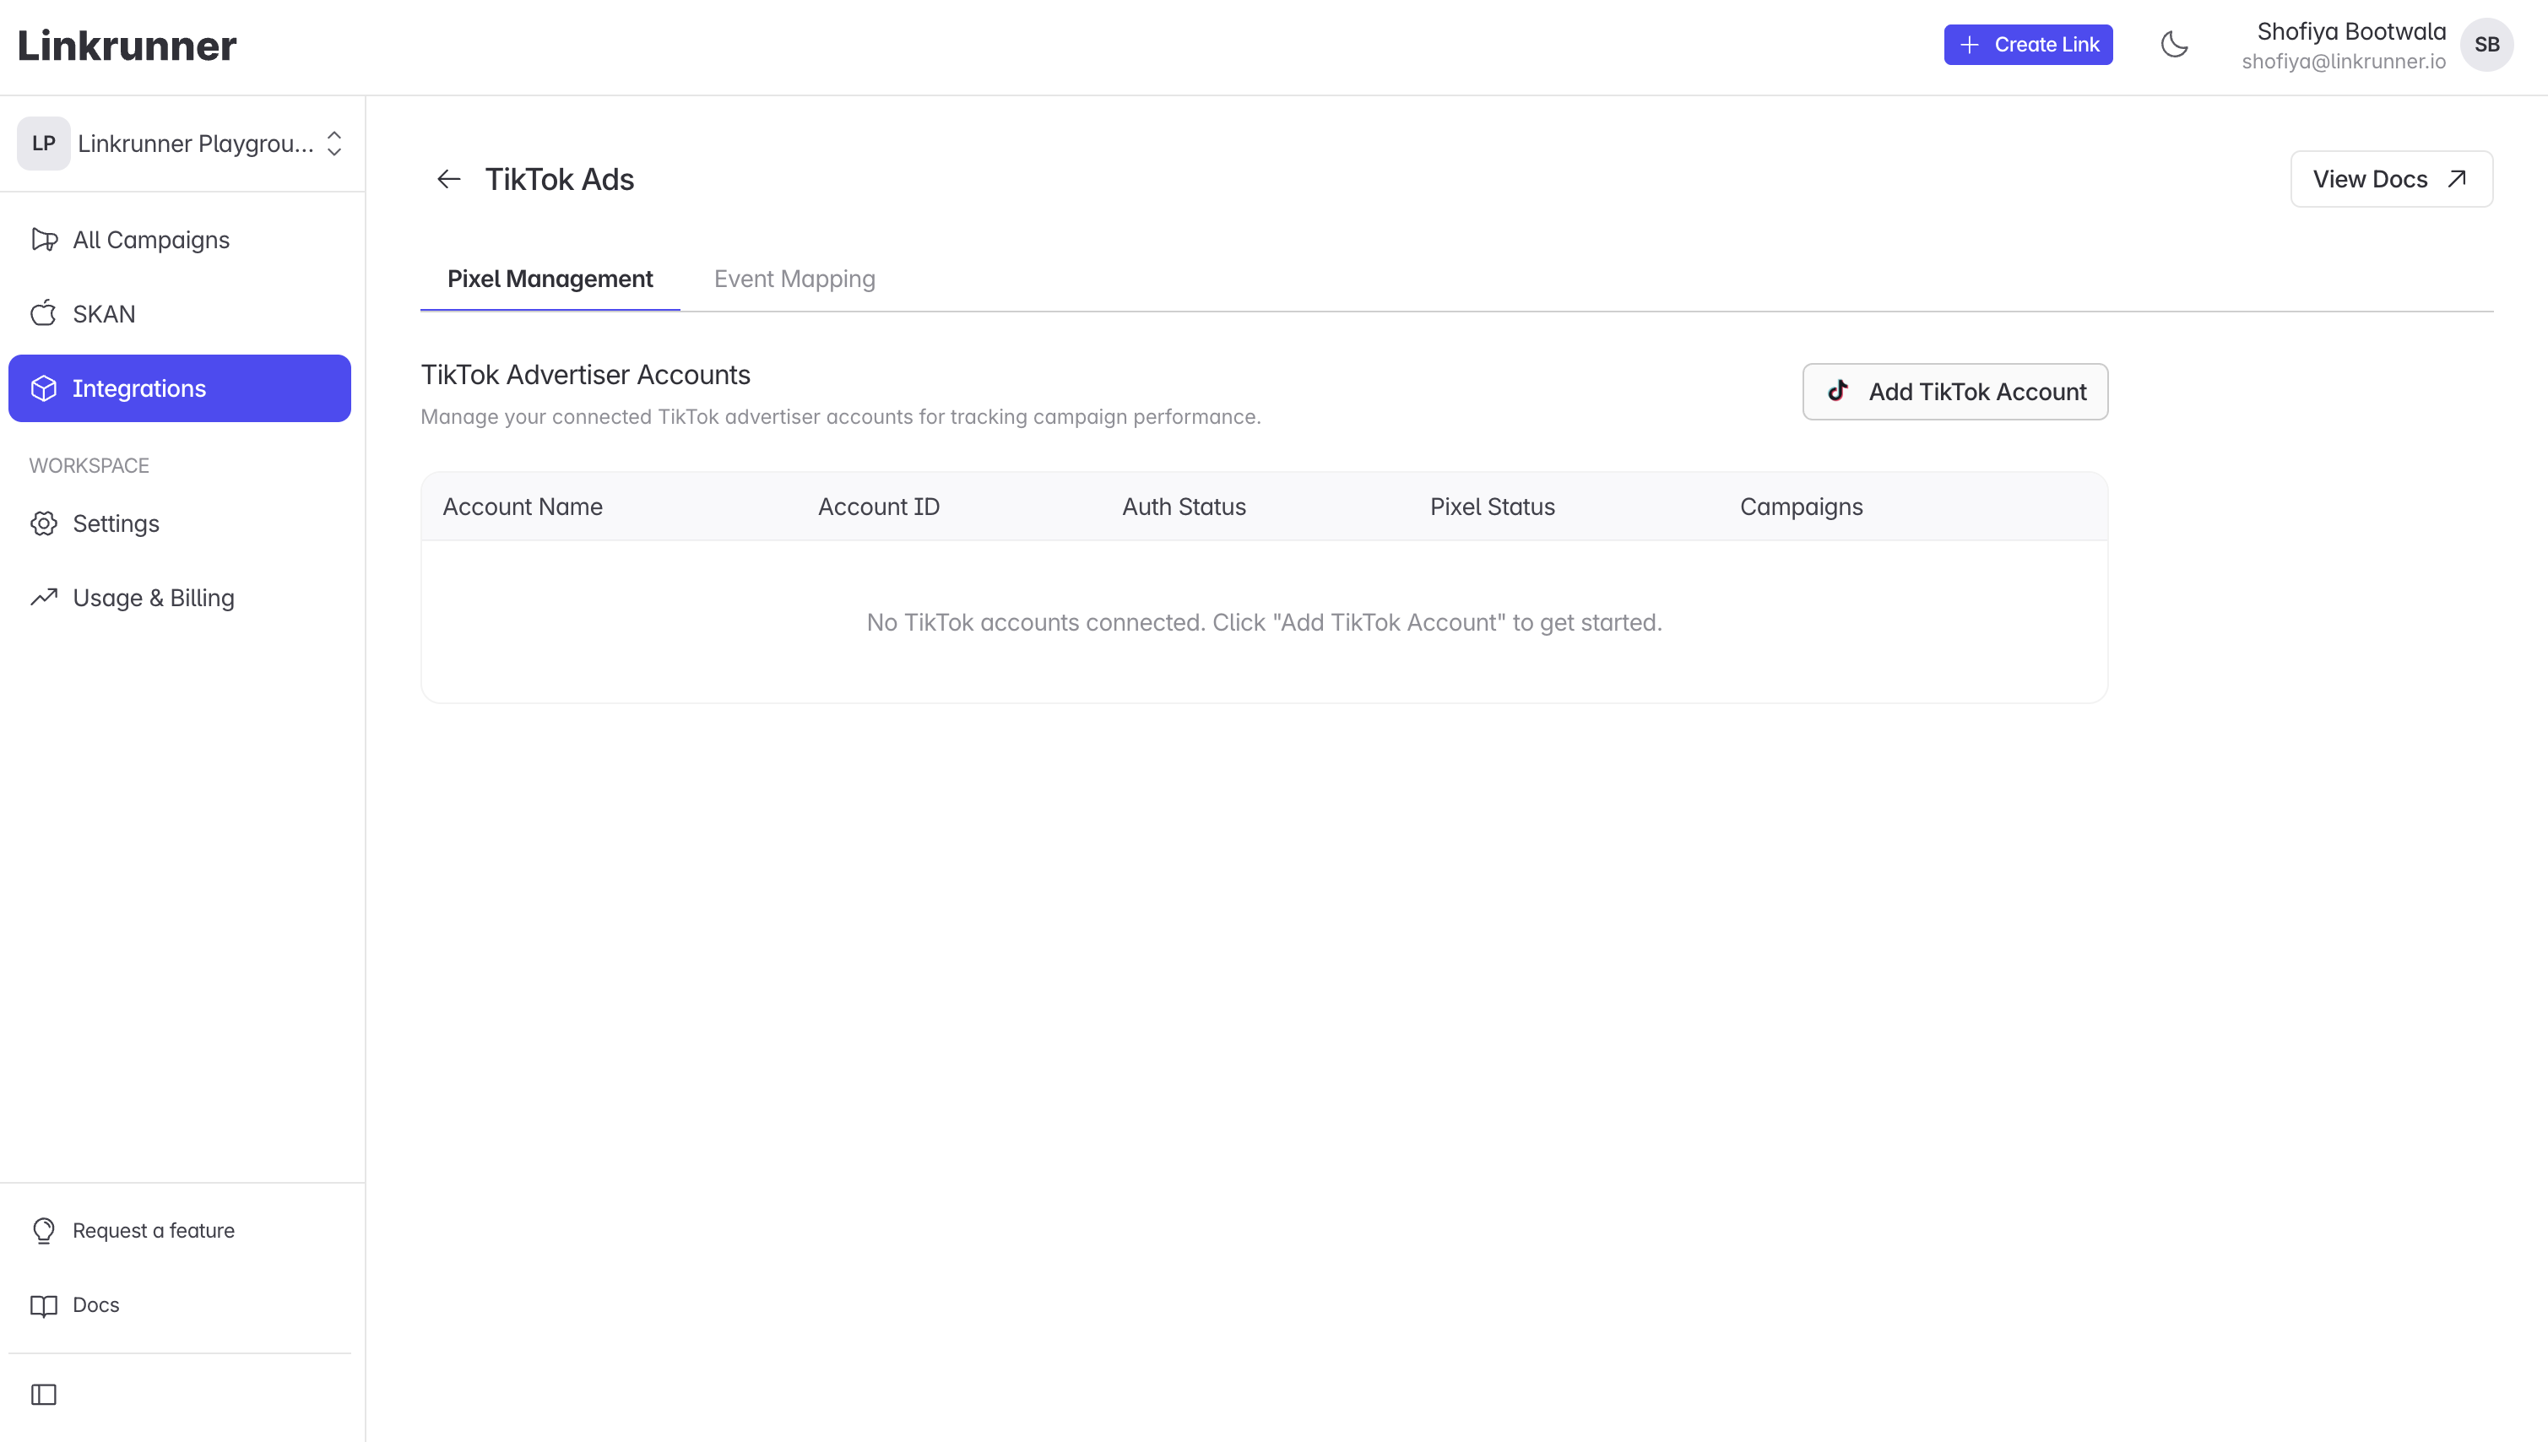Click the Linkrunner logo
The width and height of the screenshot is (2548, 1442).
tap(127, 46)
